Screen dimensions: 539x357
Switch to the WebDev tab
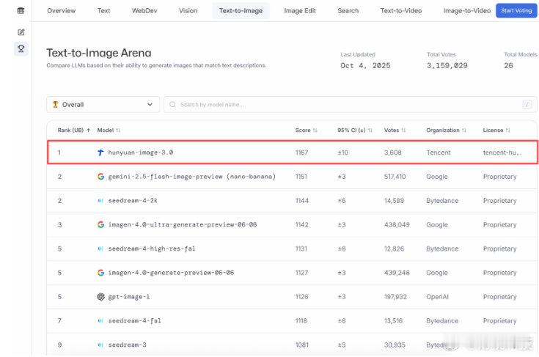click(x=142, y=11)
